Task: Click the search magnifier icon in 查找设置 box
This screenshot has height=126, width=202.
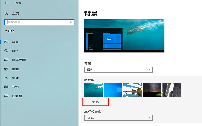Action: pyautogui.click(x=71, y=22)
